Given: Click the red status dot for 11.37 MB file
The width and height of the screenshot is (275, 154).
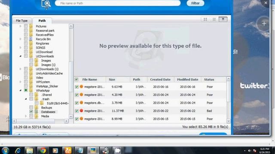Looking at the screenshot, I should point(81,110).
